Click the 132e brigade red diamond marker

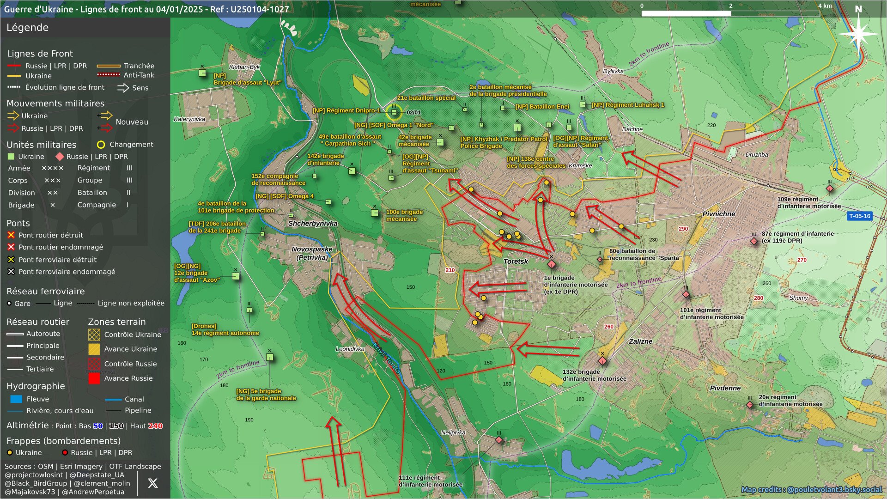point(602,360)
